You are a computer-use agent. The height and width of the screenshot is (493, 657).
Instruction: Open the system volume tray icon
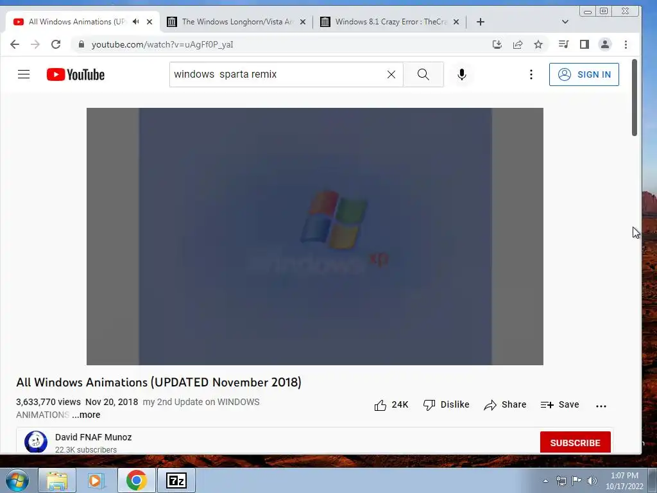[x=592, y=481]
